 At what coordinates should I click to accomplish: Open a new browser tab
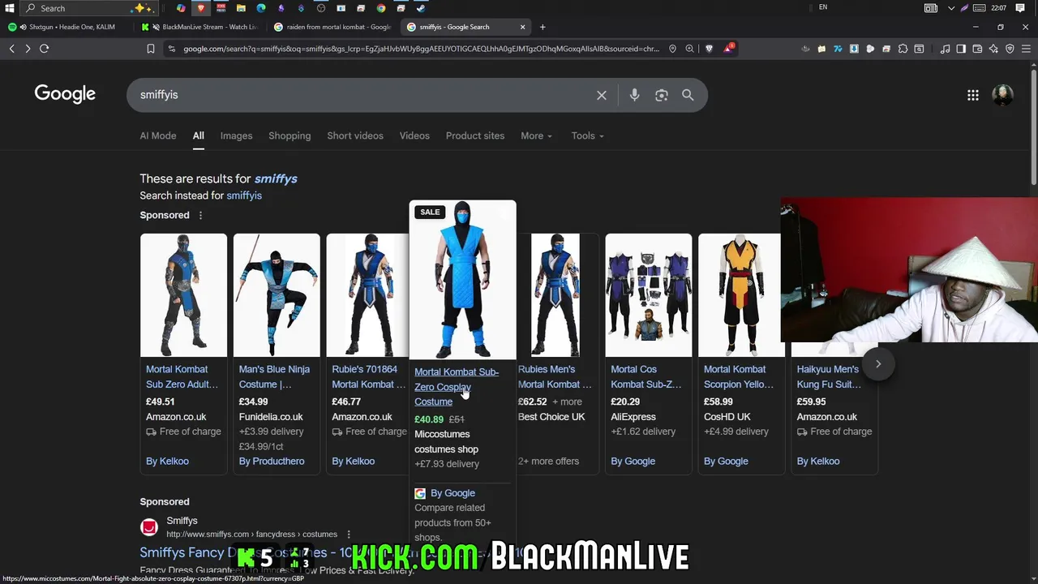click(543, 27)
